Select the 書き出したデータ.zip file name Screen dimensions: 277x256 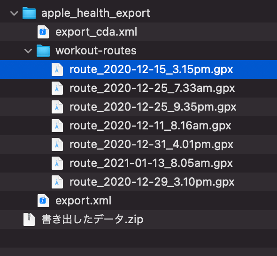click(x=92, y=219)
